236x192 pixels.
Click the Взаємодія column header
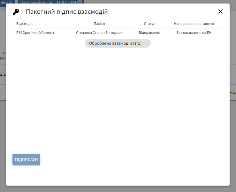point(25,24)
